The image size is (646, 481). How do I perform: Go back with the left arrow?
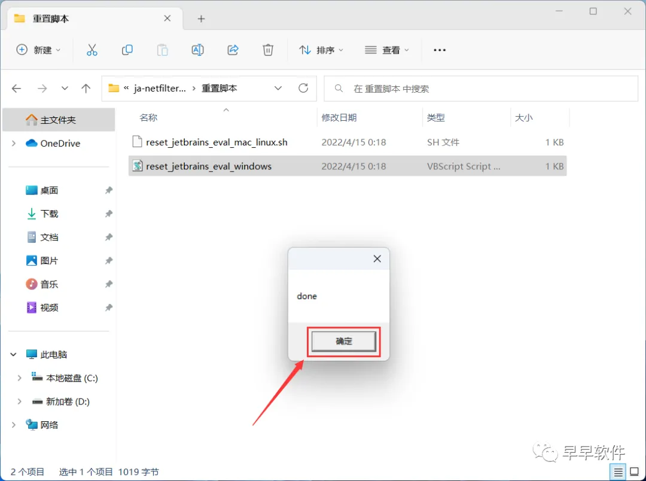coord(17,88)
